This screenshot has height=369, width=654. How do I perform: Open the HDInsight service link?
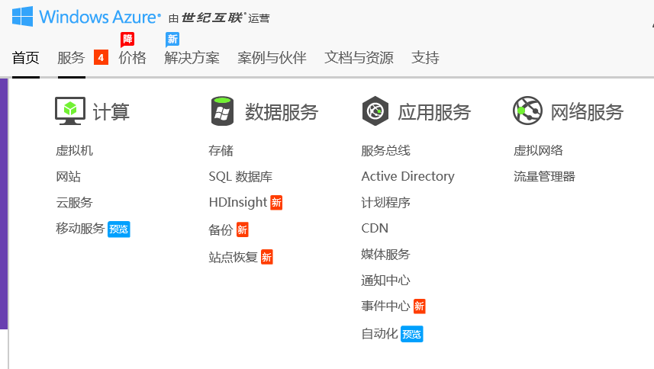238,202
